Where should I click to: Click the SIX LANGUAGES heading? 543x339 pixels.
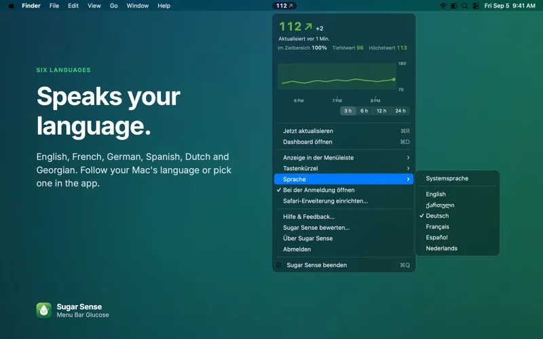[63, 70]
